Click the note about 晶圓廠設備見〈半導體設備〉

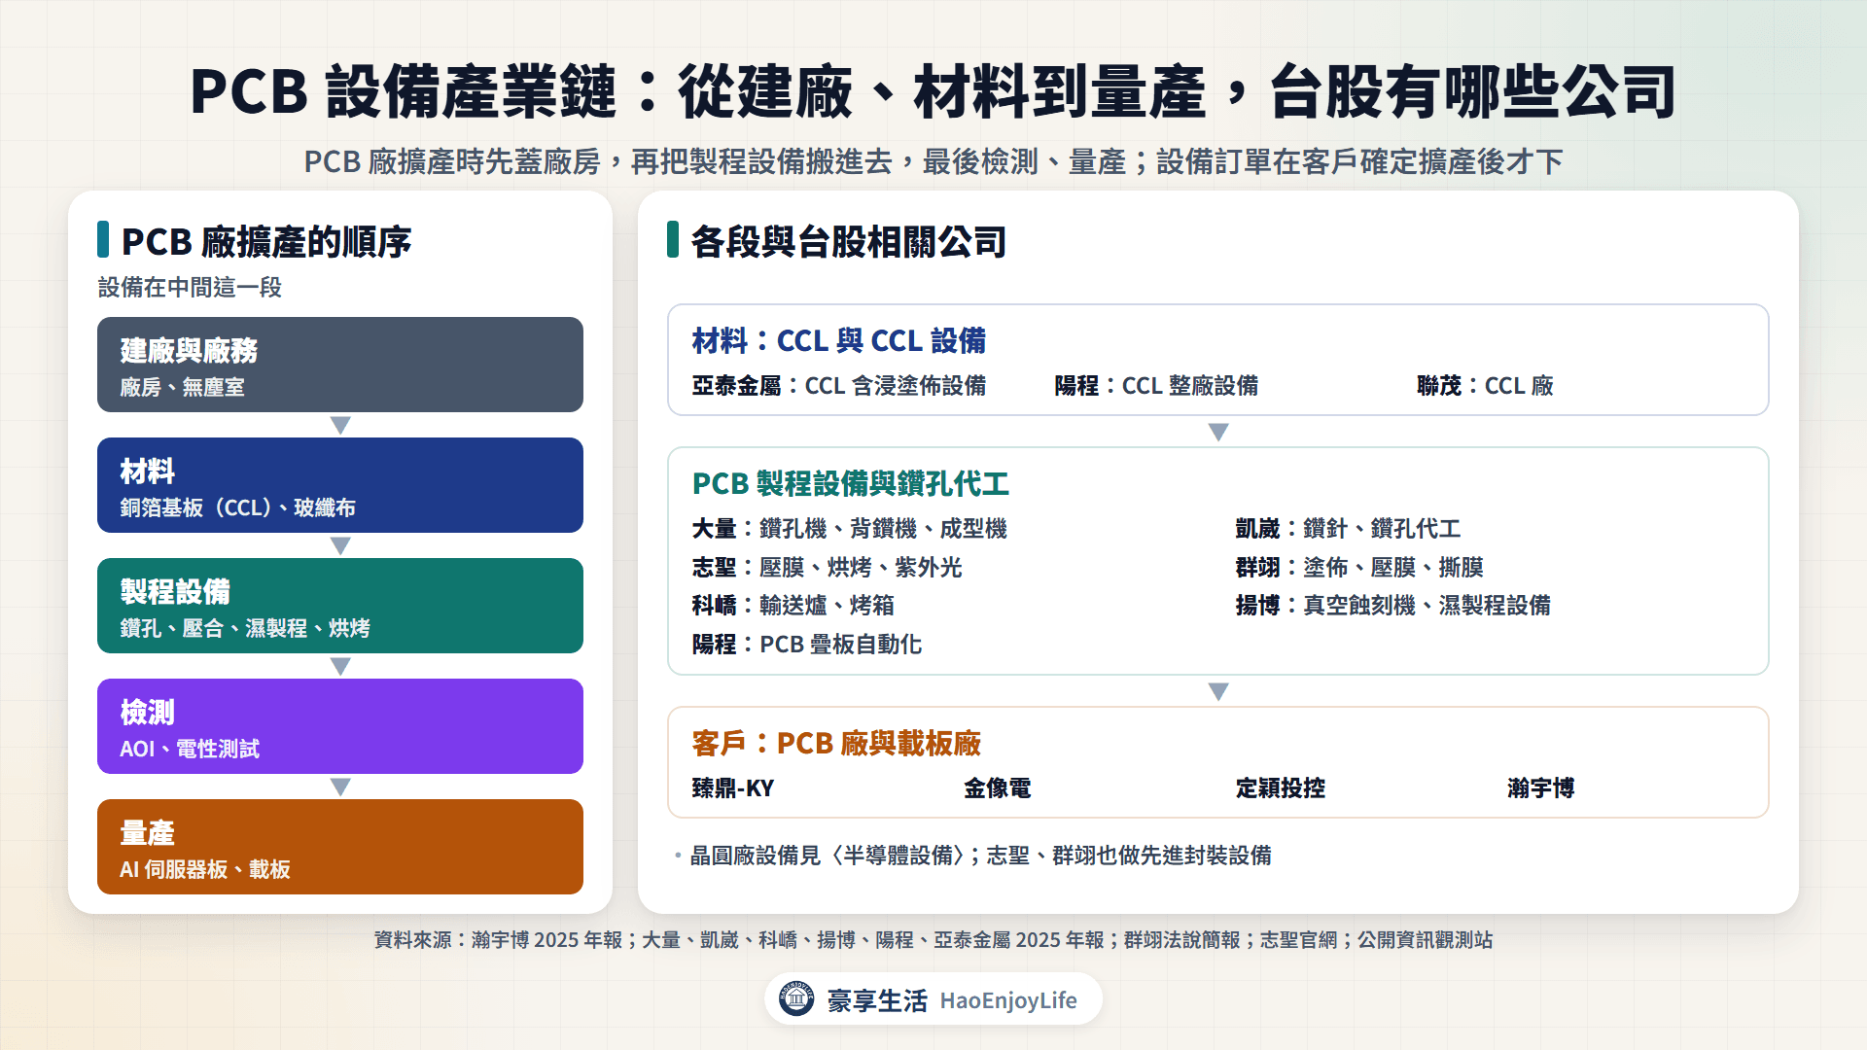[x=980, y=856]
